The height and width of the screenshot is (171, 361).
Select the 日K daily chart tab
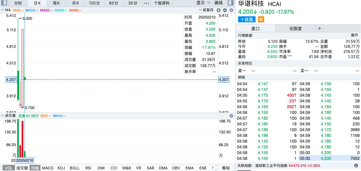tap(37, 3)
